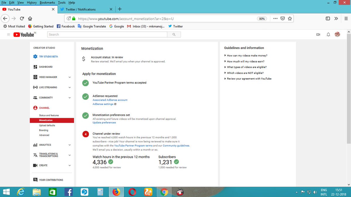Expand the Community section chevron

pyautogui.click(x=70, y=98)
